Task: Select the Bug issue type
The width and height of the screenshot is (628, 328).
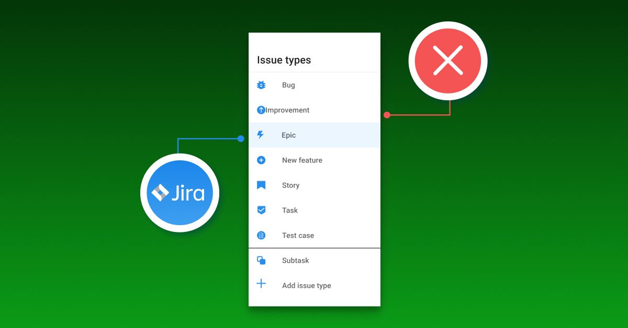Action: click(315, 85)
